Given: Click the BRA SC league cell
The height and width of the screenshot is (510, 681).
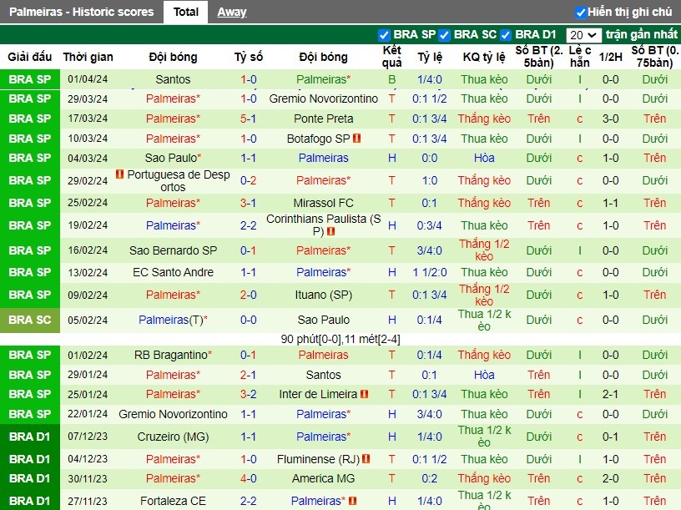Looking at the screenshot, I should (x=30, y=321).
